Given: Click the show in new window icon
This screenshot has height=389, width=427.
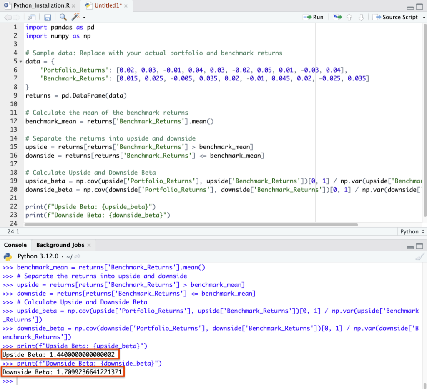Looking at the screenshot, I should pyautogui.click(x=32, y=17).
